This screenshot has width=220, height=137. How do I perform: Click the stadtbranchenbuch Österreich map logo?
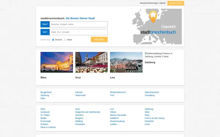point(157,27)
